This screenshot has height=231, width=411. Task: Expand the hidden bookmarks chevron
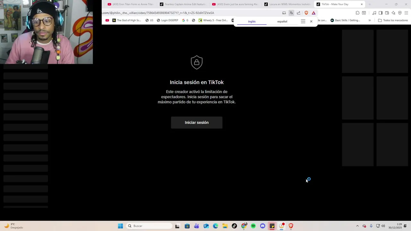[370, 20]
